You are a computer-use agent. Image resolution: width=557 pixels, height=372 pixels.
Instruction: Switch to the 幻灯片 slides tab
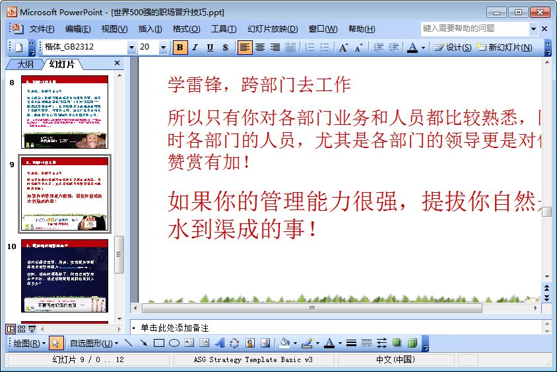coord(62,64)
